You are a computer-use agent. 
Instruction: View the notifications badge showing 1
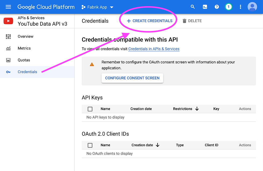[x=228, y=7]
